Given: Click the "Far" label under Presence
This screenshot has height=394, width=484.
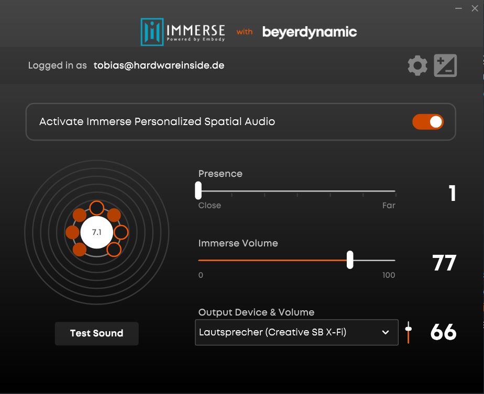Looking at the screenshot, I should click(389, 205).
